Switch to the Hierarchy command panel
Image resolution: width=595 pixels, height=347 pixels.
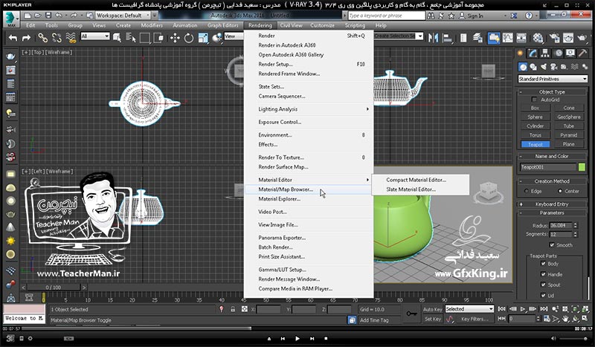(545, 53)
